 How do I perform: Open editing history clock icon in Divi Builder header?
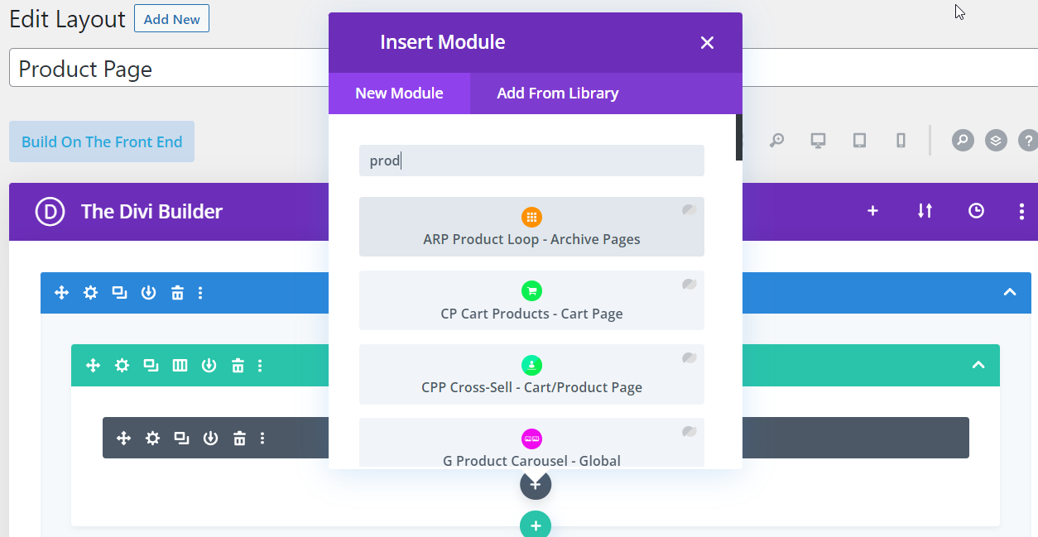point(976,211)
